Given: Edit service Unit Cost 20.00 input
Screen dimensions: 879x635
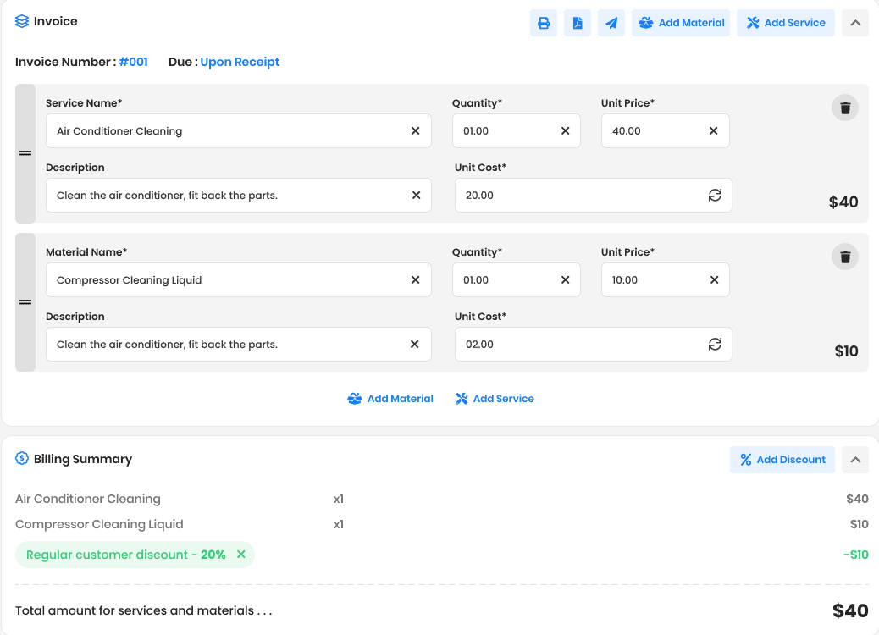Looking at the screenshot, I should (x=593, y=196).
